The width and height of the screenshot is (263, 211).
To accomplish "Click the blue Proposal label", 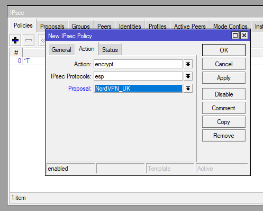I will pyautogui.click(x=80, y=89).
